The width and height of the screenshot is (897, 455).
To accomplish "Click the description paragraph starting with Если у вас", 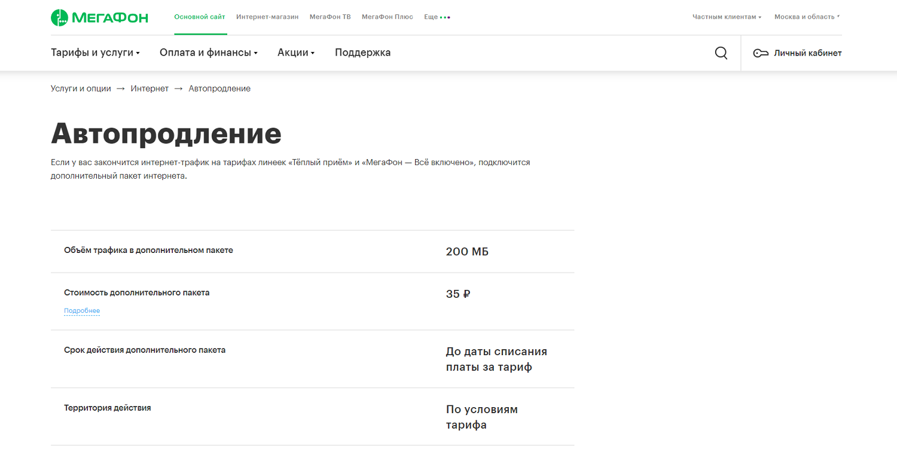I will tap(291, 169).
